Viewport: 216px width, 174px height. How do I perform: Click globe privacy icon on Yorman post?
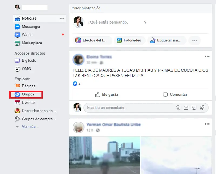pos(98,130)
